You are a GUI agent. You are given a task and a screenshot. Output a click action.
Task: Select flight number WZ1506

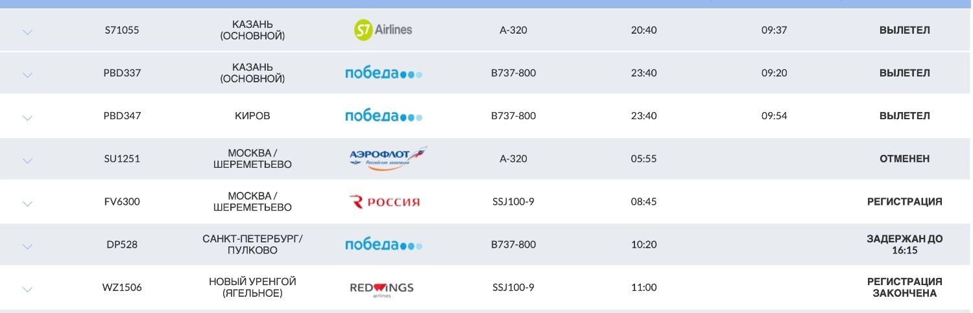point(122,287)
